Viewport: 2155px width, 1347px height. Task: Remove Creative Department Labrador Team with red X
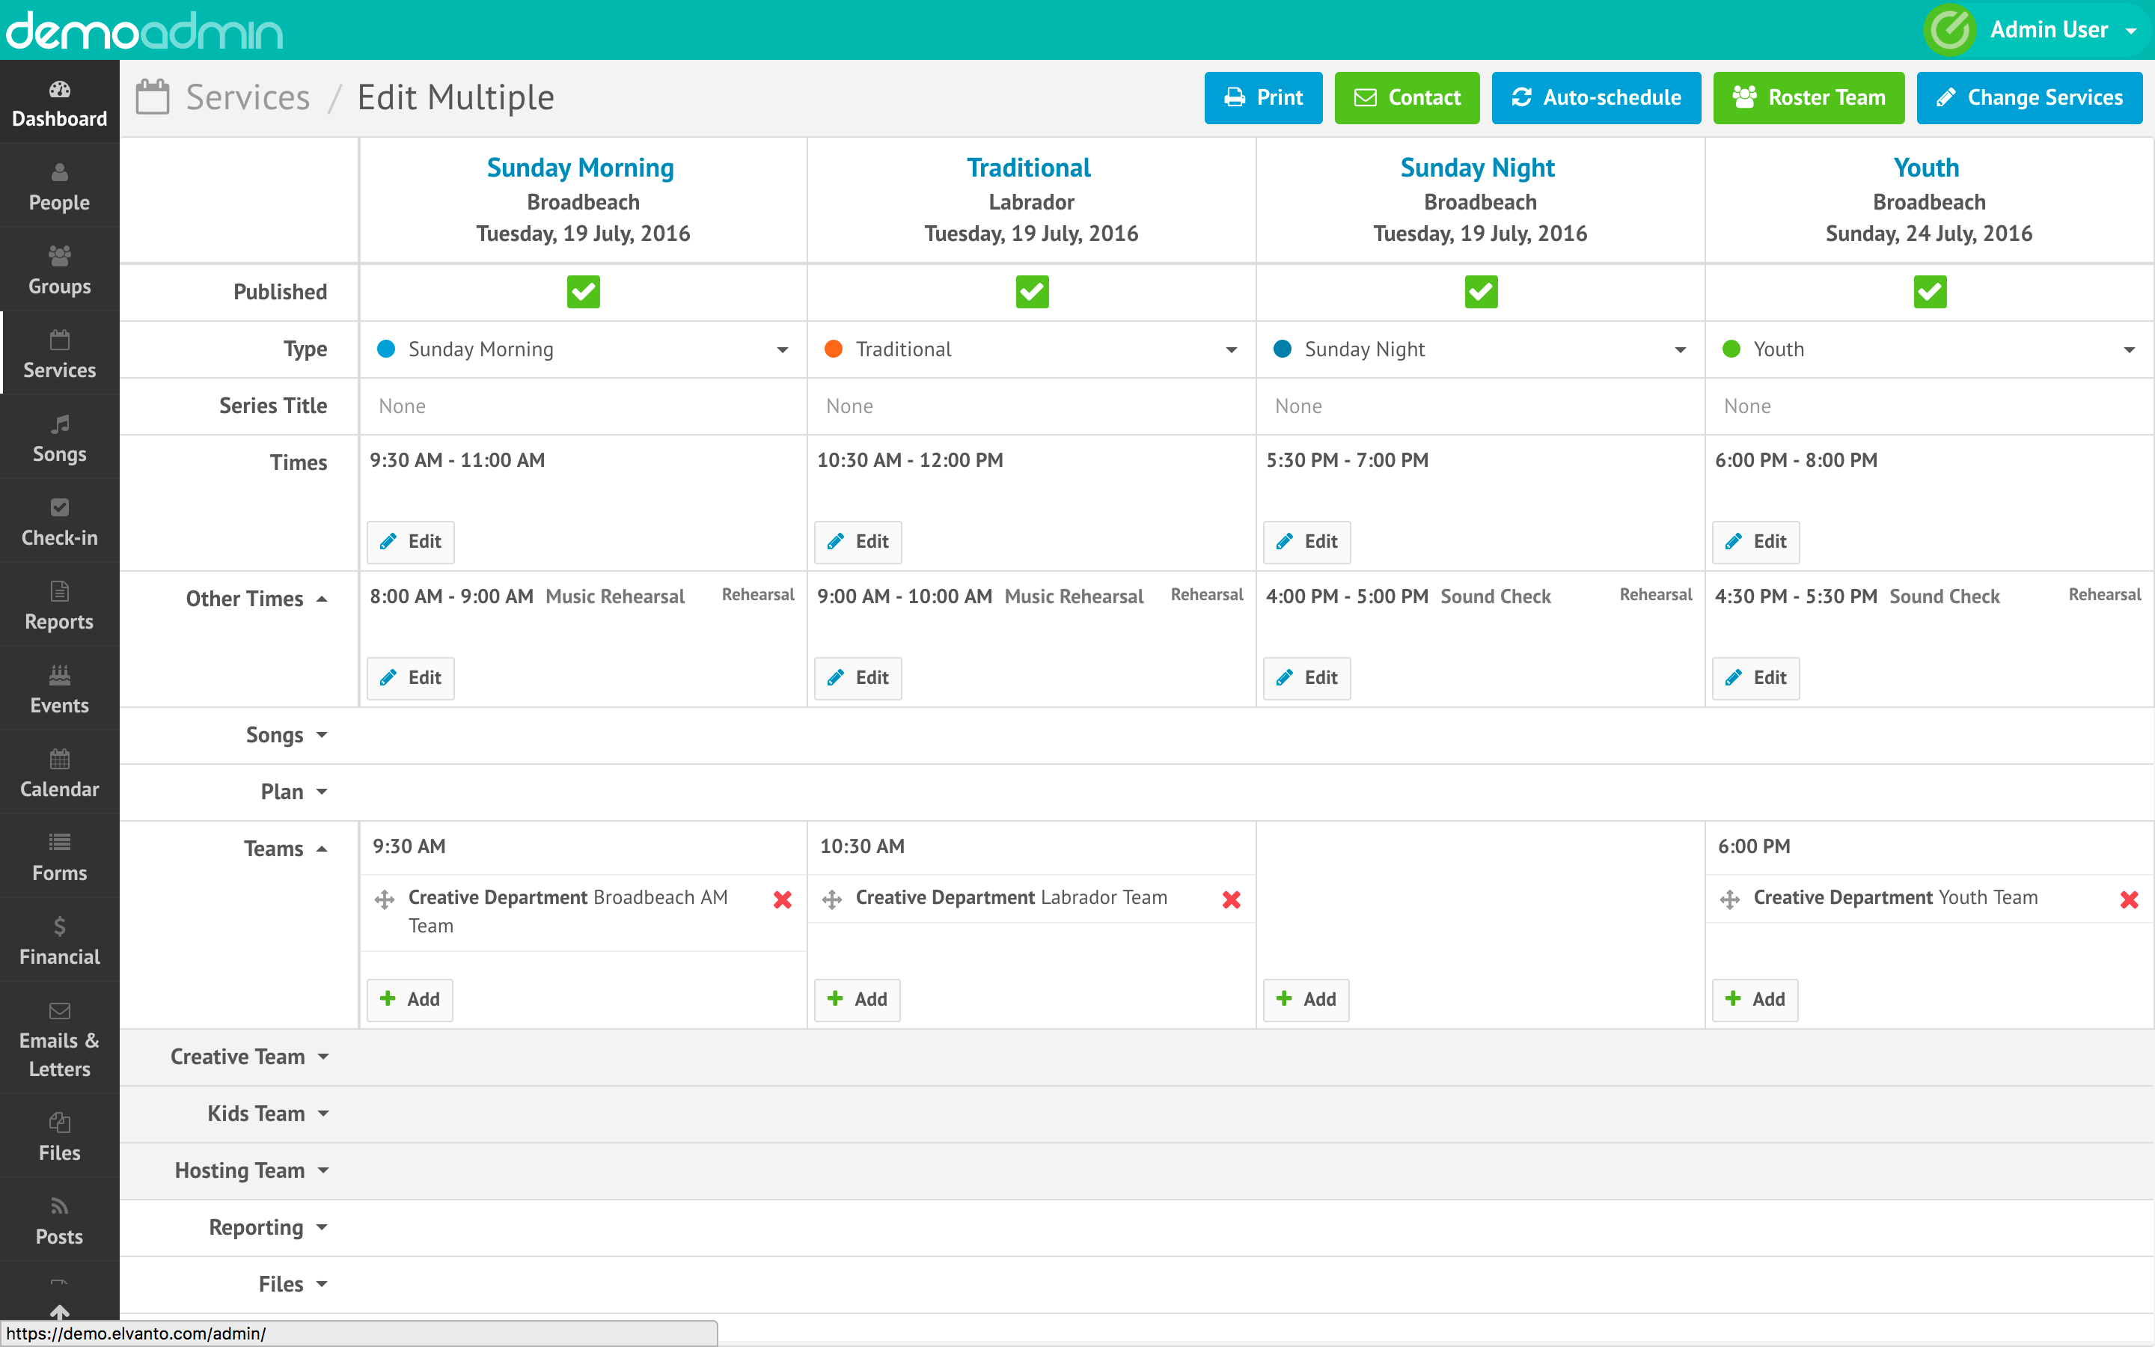[x=1232, y=899]
